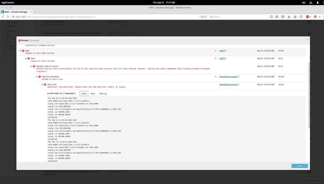324x184 pixels.
Task: Collapse the 'Start' step reading 'Failed to start service.'
Action: click(x=26, y=59)
